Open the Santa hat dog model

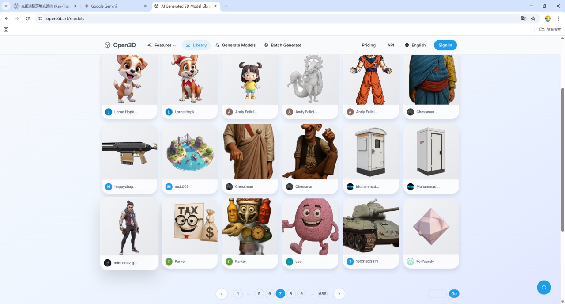click(190, 80)
